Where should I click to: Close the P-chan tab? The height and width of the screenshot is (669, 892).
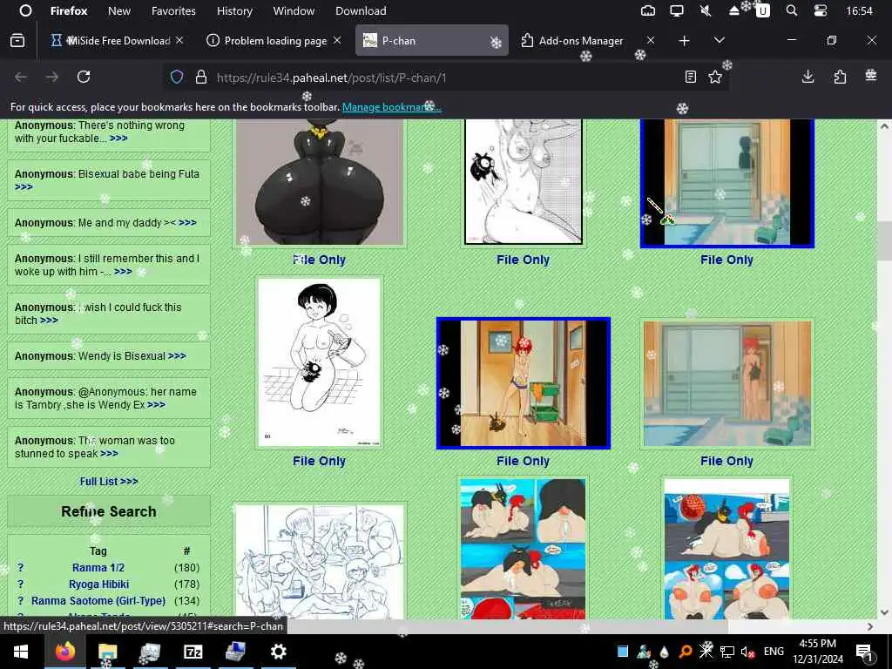click(x=496, y=42)
